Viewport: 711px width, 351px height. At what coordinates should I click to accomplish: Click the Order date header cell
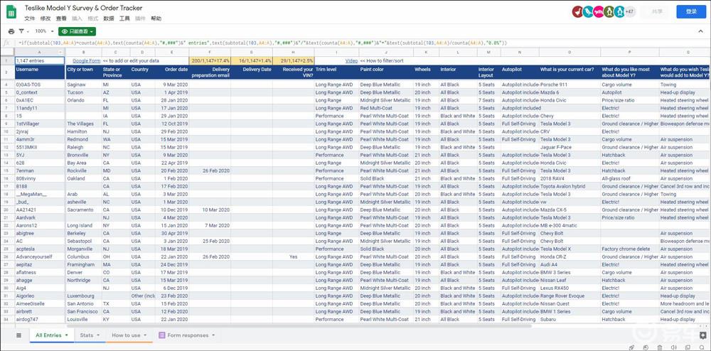click(172, 72)
